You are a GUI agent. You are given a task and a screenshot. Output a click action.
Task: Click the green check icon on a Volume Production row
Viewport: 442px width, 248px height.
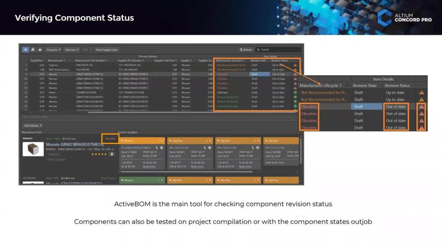click(x=295, y=101)
